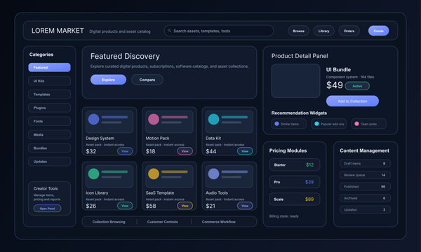
Task: Select the Featured category
Action: [x=49, y=67]
